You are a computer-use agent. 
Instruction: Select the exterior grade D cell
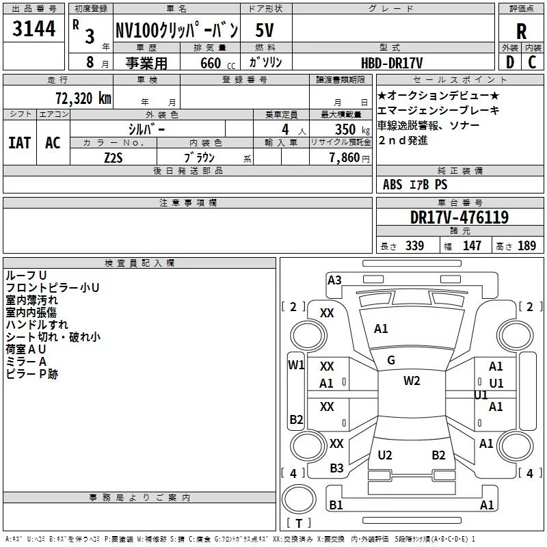[510, 62]
